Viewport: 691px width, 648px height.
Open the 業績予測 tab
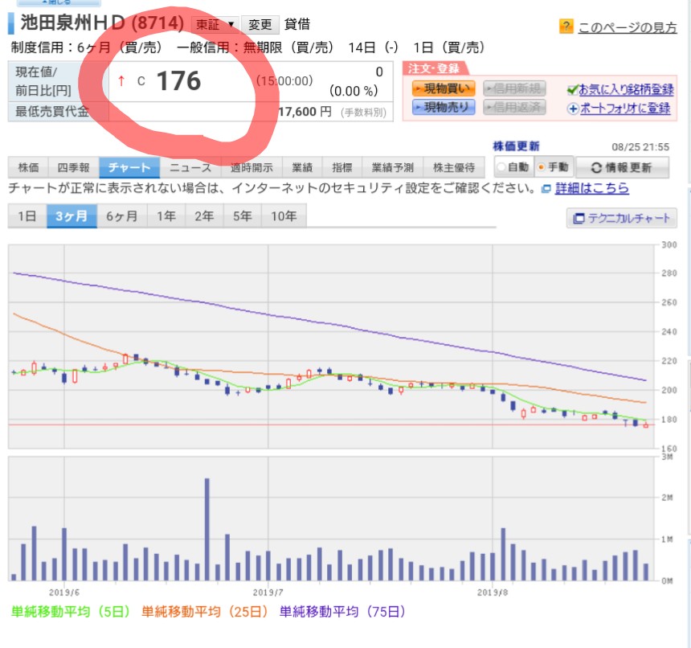(393, 167)
